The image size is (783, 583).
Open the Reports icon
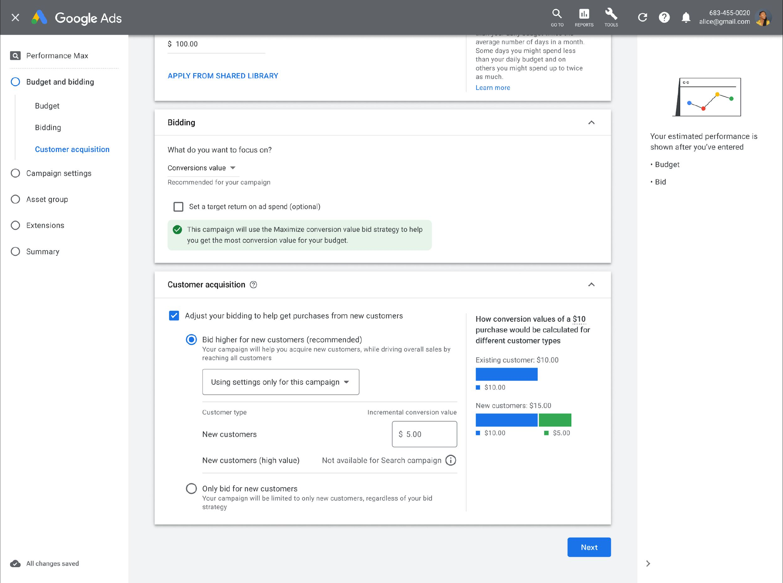tap(584, 17)
